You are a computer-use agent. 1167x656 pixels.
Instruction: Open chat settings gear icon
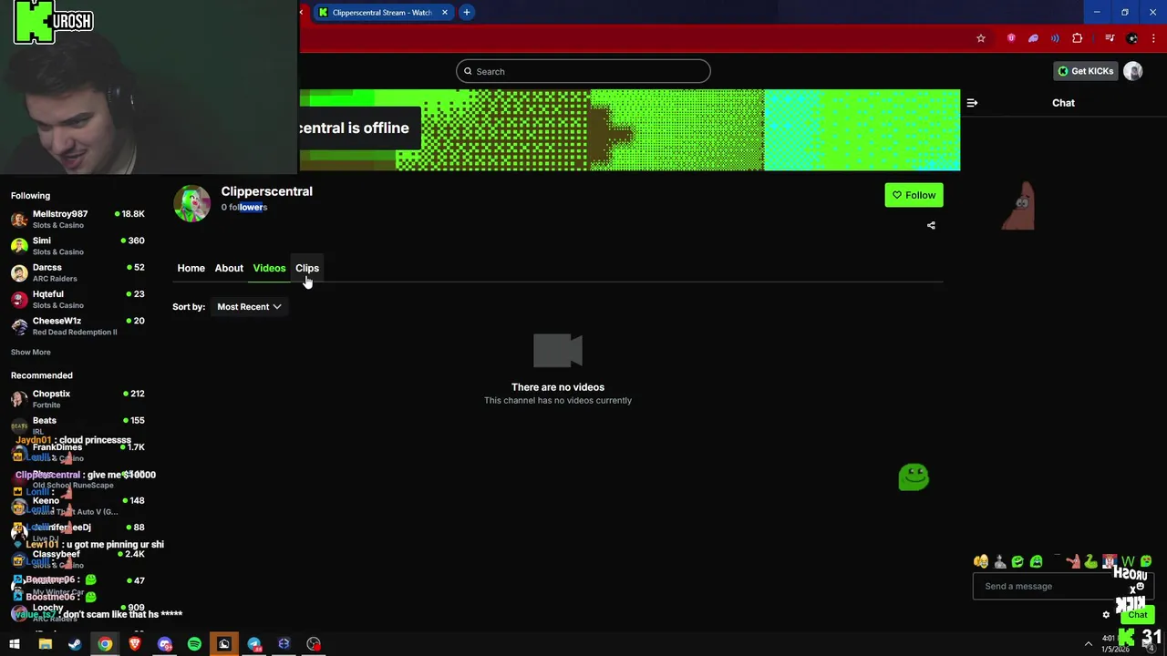1106,615
